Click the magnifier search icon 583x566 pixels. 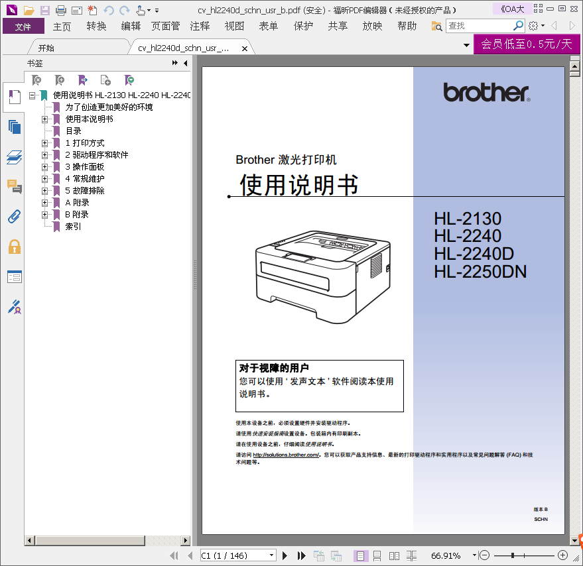[x=518, y=26]
